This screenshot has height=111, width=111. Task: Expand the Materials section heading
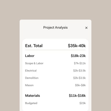coord(32,95)
